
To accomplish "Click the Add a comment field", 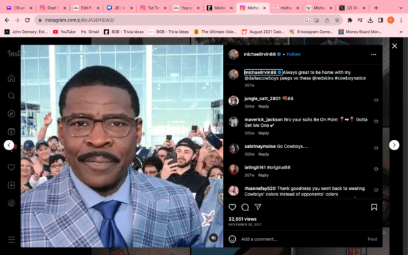I will pyautogui.click(x=302, y=239).
